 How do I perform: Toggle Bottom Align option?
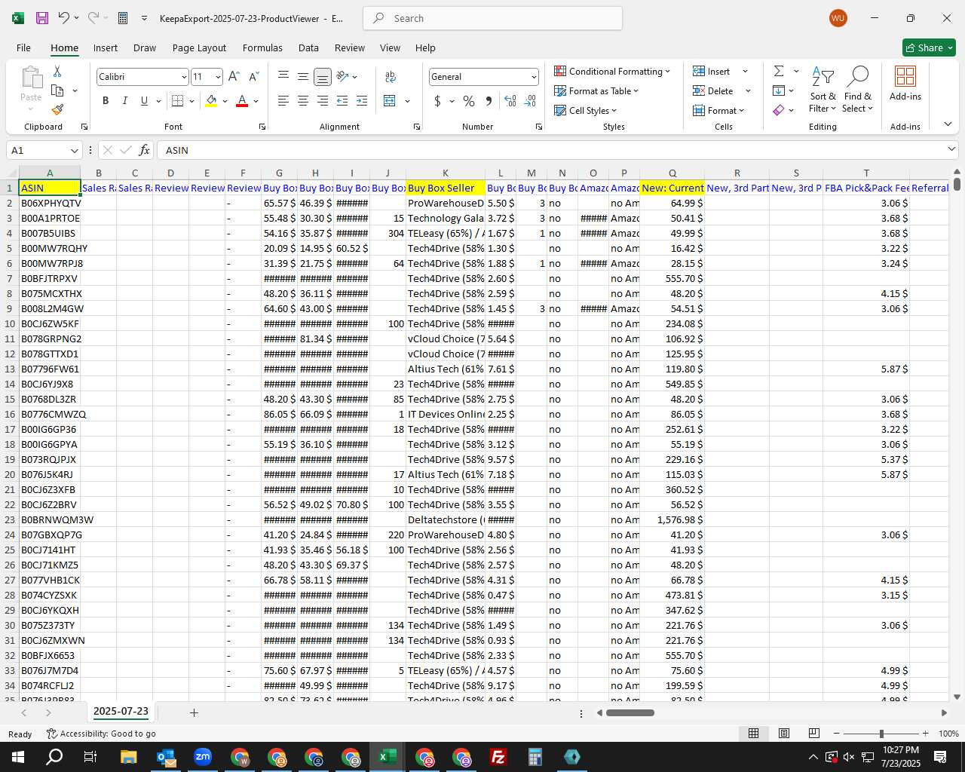tap(322, 77)
